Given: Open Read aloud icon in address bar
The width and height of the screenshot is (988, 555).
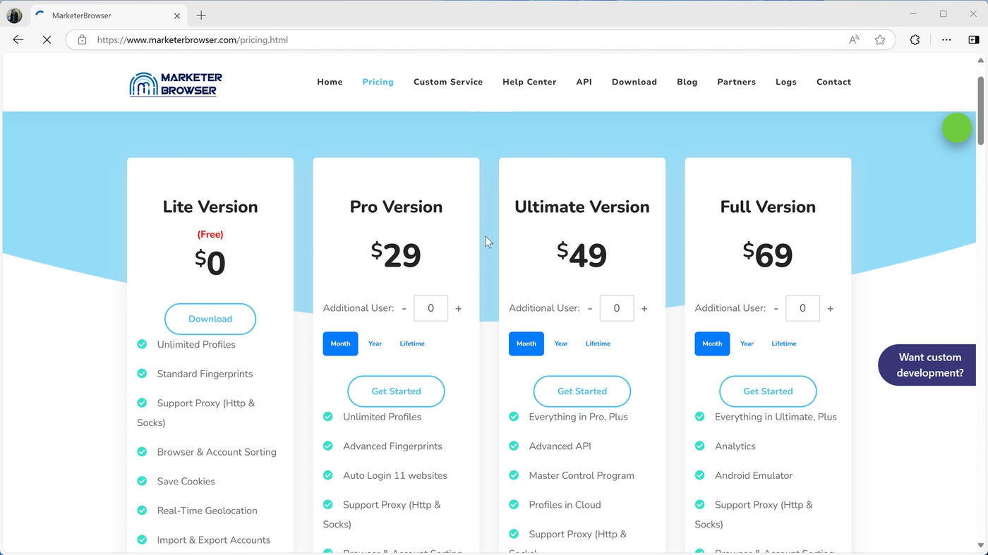Looking at the screenshot, I should [854, 40].
